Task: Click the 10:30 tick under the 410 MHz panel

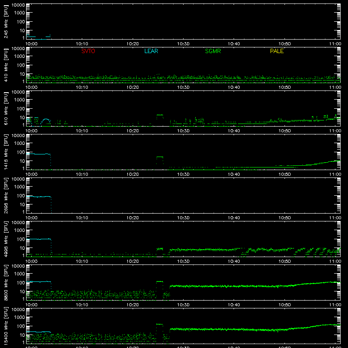Action: pyautogui.click(x=183, y=87)
